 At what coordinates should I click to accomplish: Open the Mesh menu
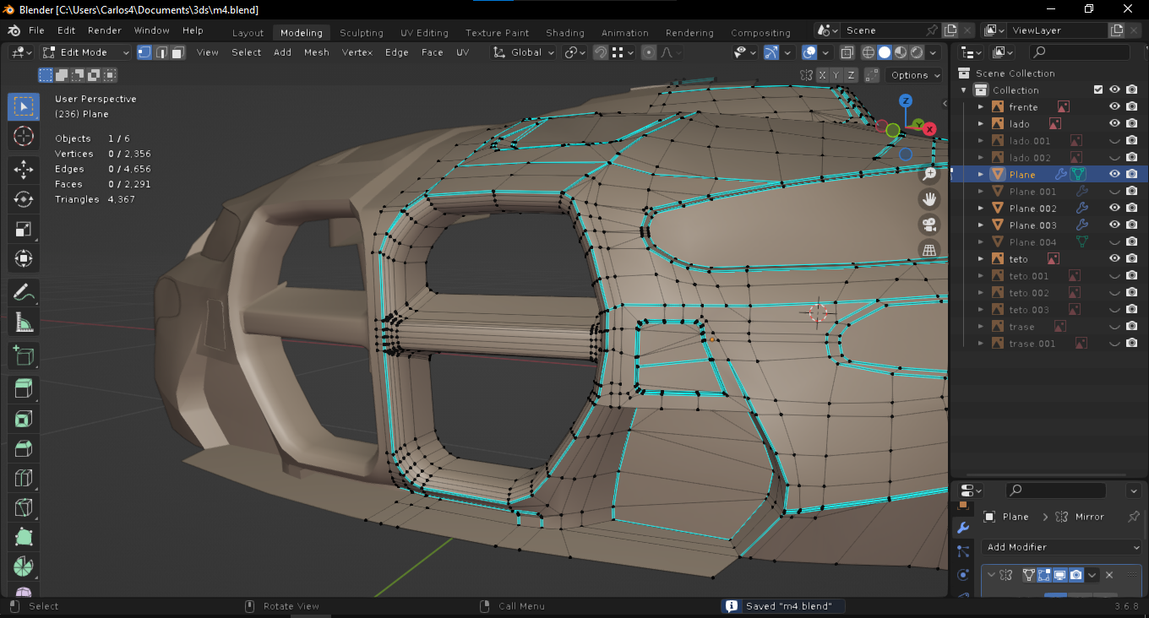[x=316, y=52]
